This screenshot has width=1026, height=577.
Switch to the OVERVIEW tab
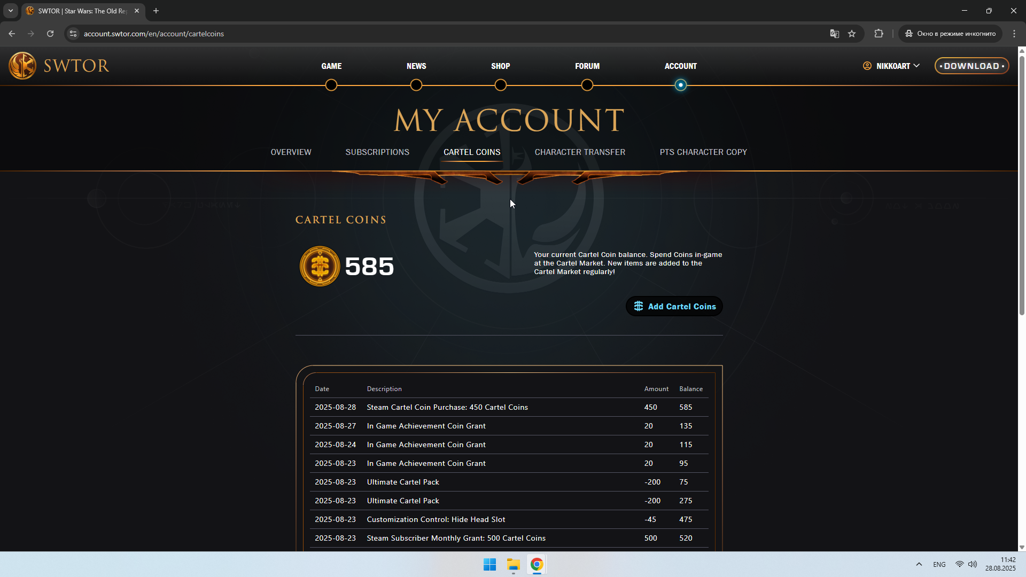291,152
